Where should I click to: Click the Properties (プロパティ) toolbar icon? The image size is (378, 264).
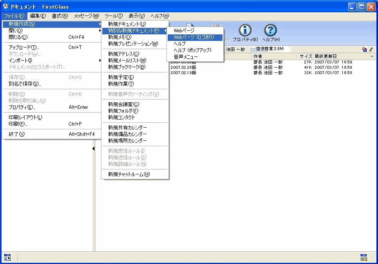245,30
